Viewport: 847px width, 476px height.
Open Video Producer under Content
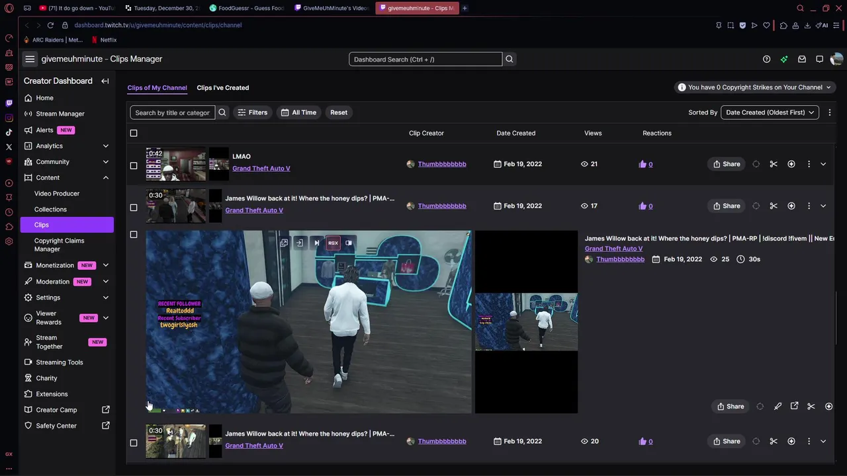point(57,193)
